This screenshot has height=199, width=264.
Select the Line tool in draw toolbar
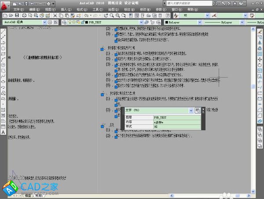click(3, 31)
